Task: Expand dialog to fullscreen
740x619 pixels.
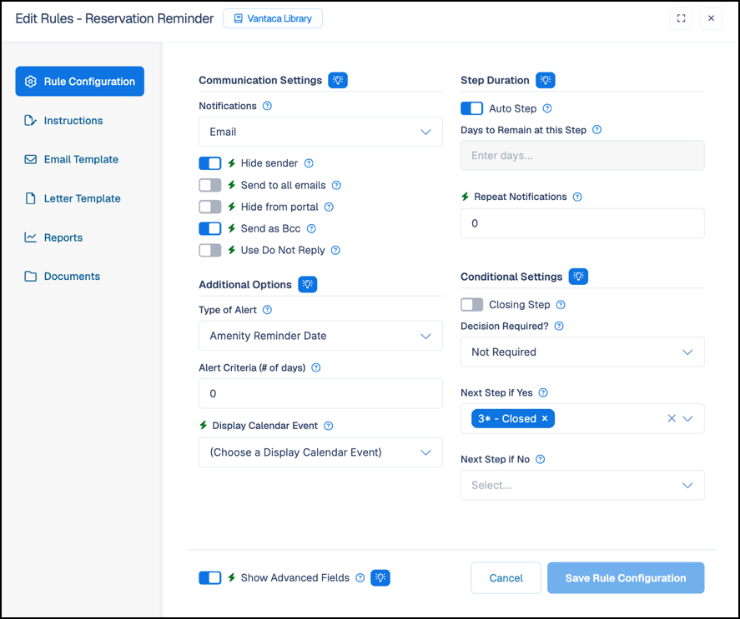Action: pos(681,18)
